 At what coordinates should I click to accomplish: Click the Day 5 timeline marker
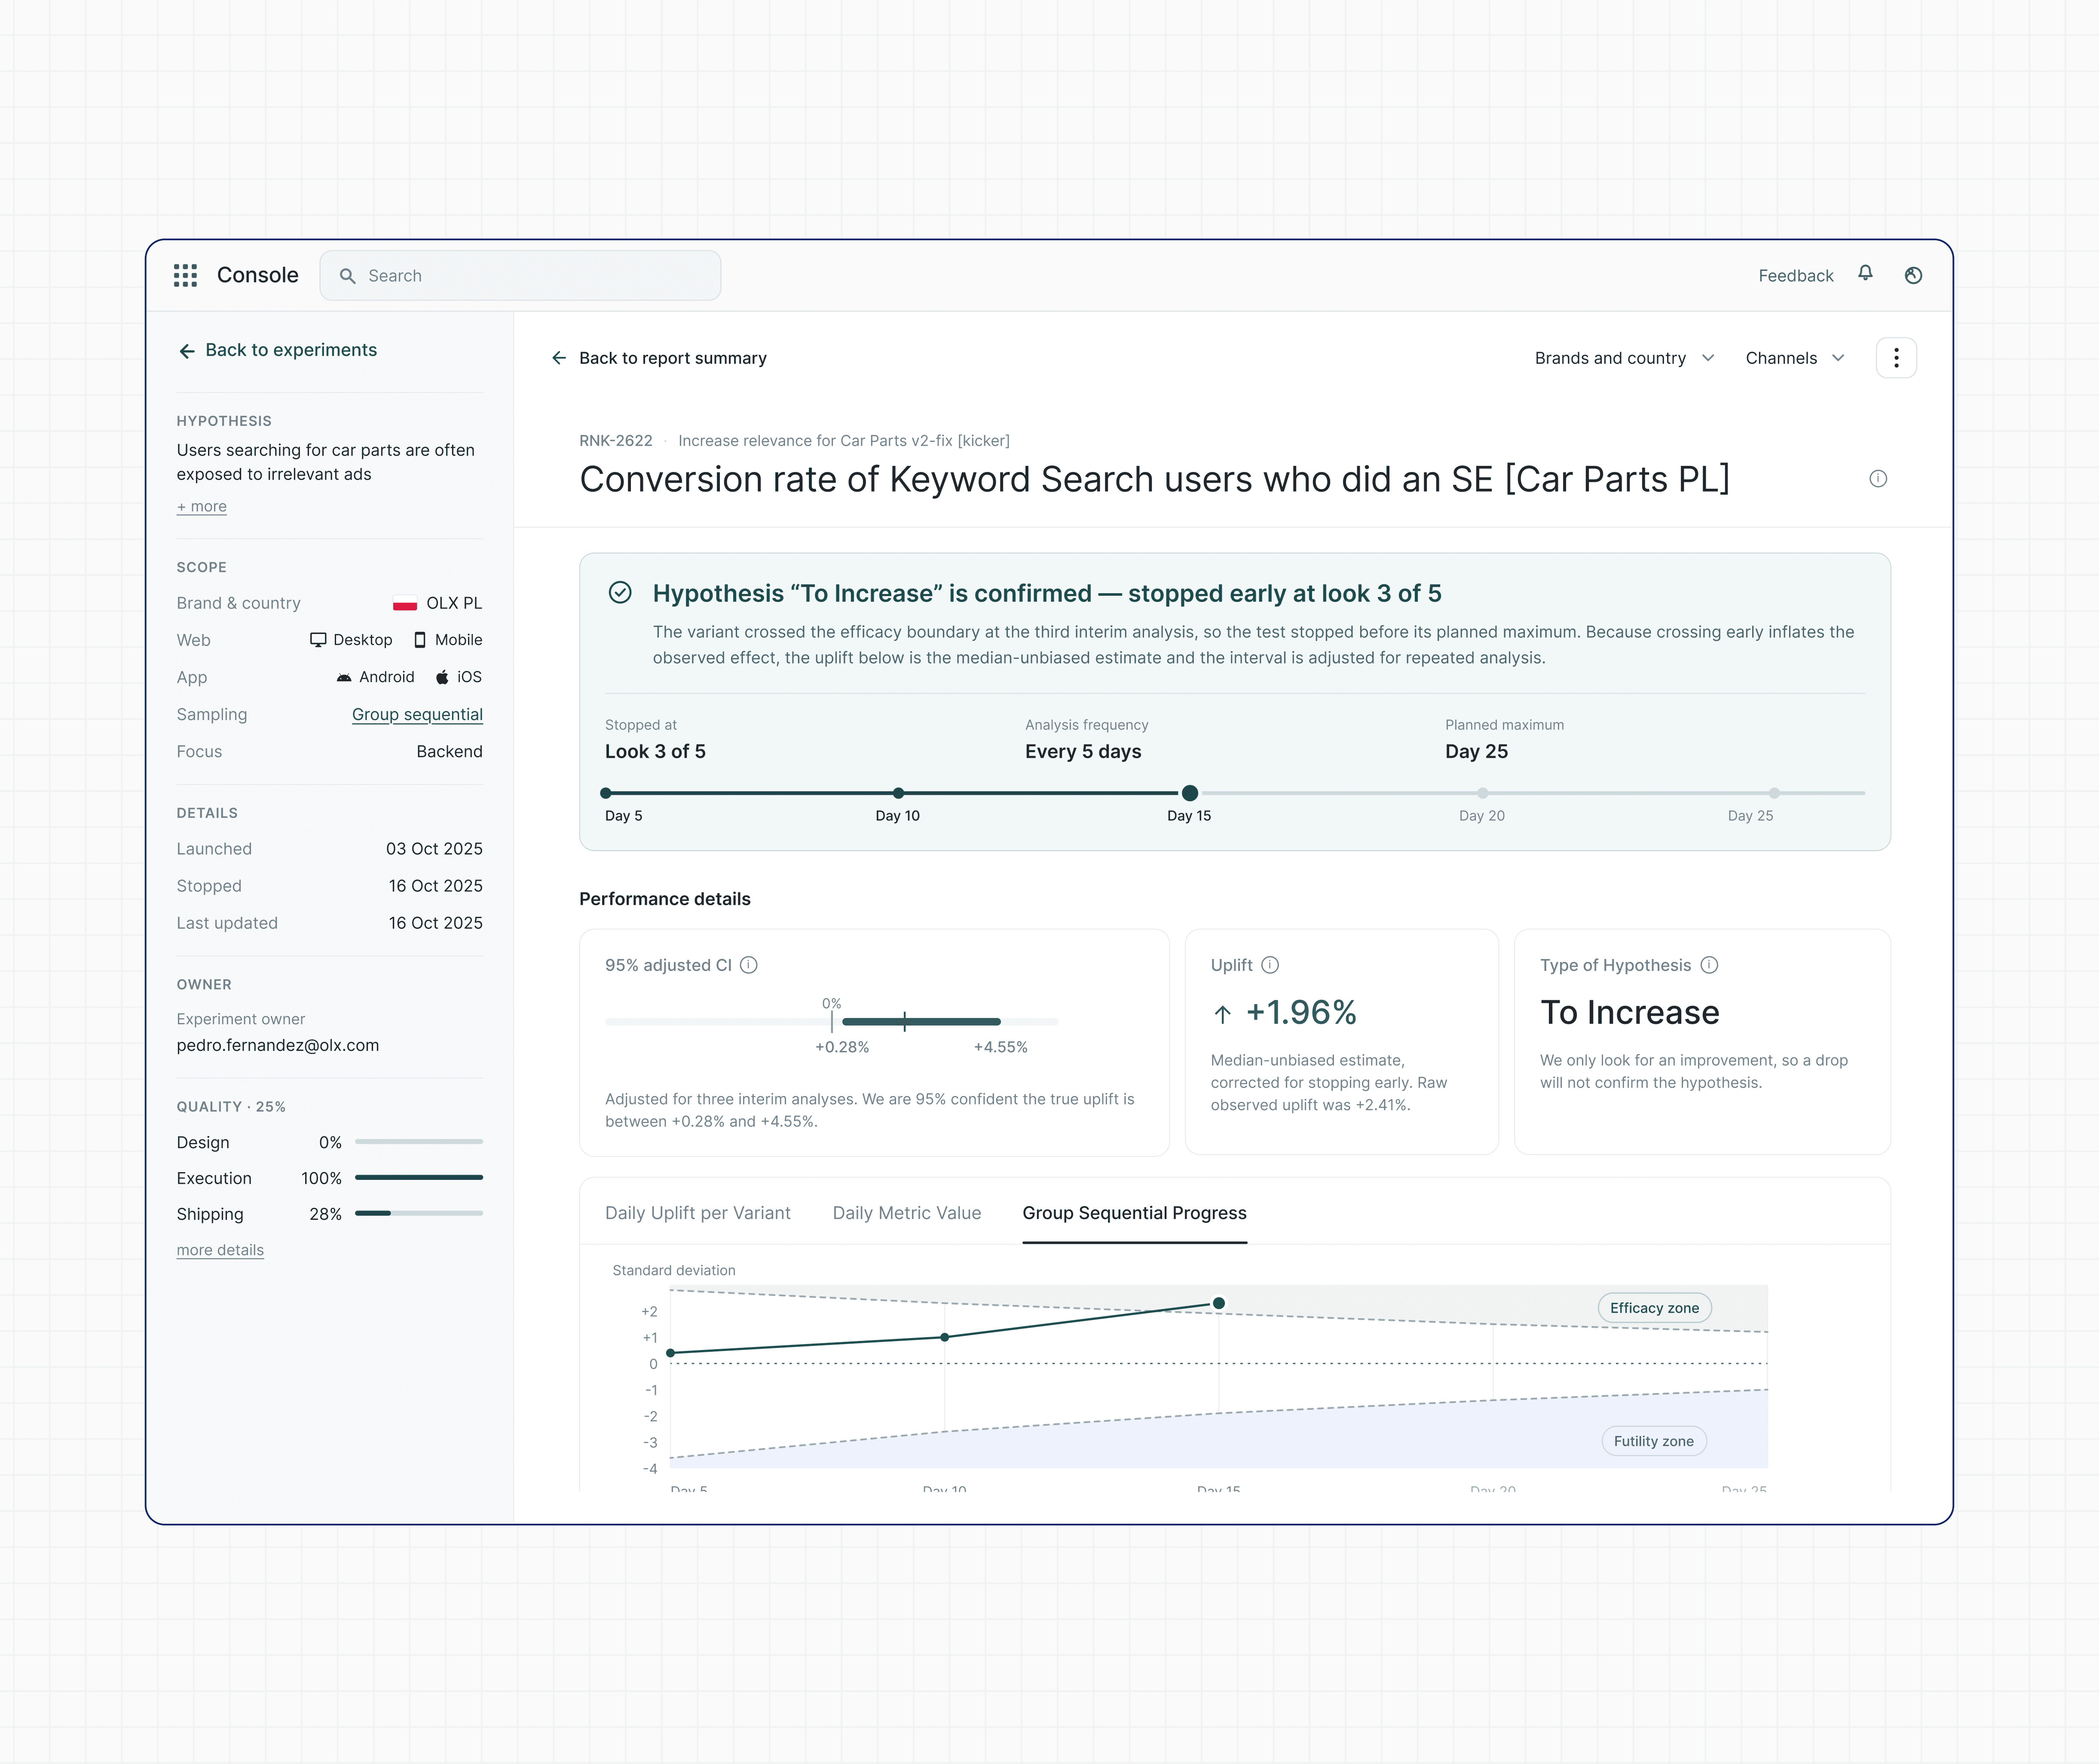coord(606,793)
